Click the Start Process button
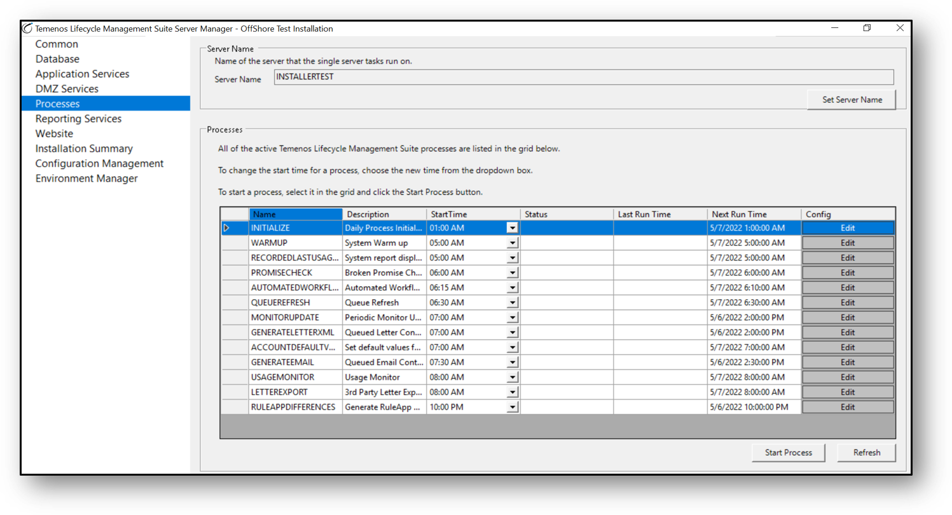This screenshot has width=952, height=515. [788, 453]
